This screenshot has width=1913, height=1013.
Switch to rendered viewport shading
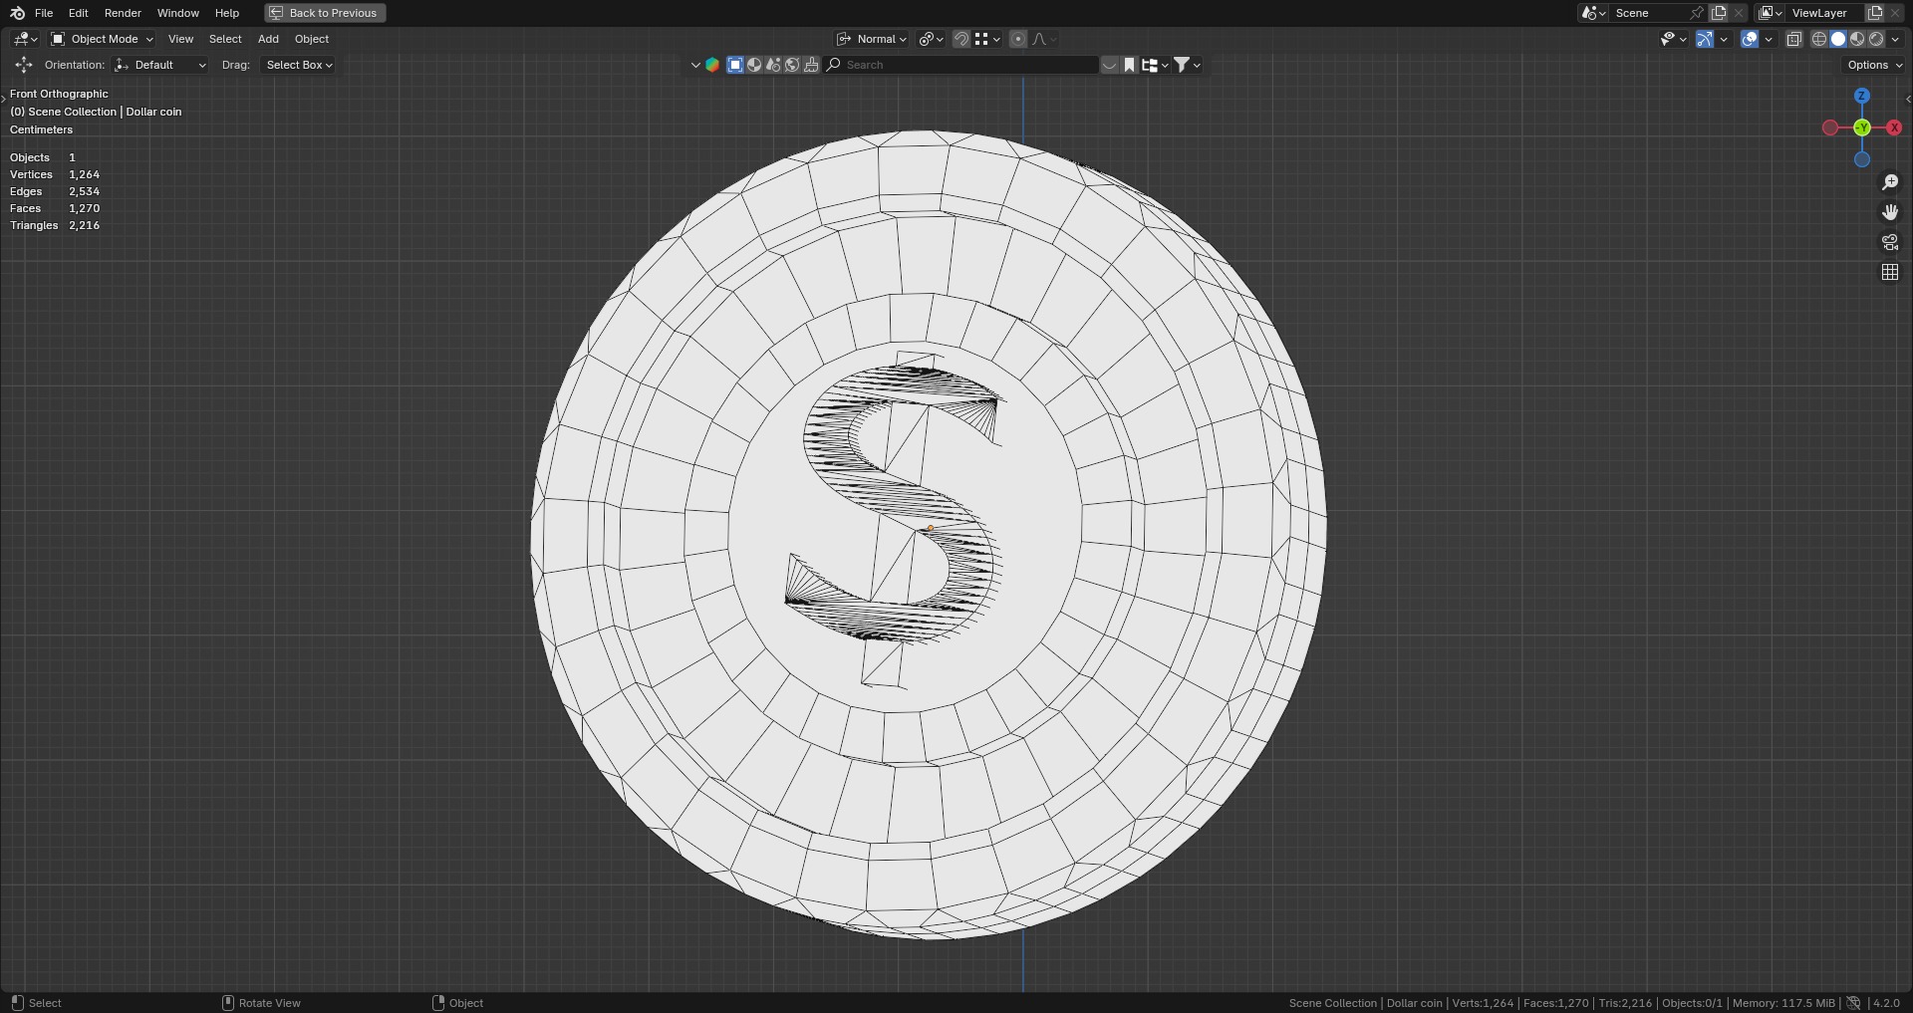[x=1876, y=39]
